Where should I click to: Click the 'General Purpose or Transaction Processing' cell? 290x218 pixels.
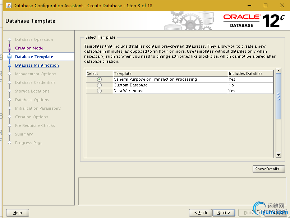tap(170, 79)
